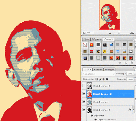Switch to the Контуры tab
This screenshot has width=136, height=121.
point(109,70)
